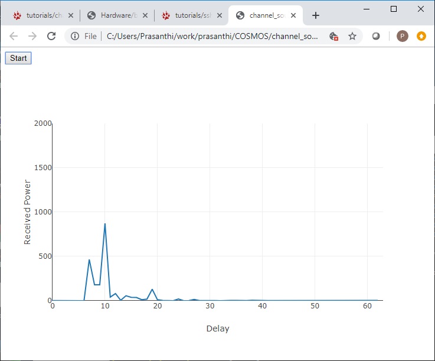Click the Delay x-axis title

coord(218,329)
